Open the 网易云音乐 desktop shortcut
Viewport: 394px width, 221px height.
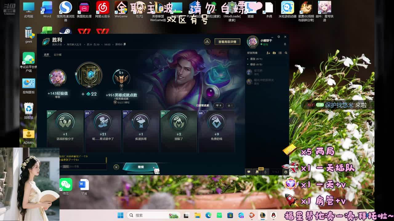[x=103, y=10]
